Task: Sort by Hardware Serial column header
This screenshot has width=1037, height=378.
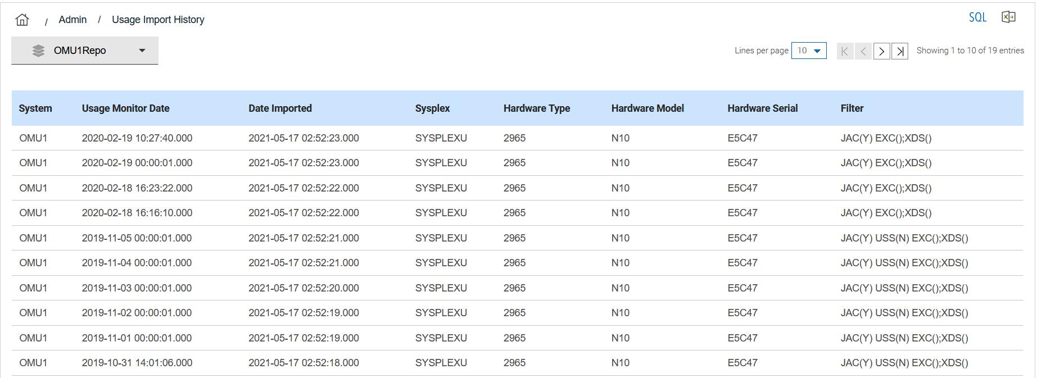Action: point(762,108)
